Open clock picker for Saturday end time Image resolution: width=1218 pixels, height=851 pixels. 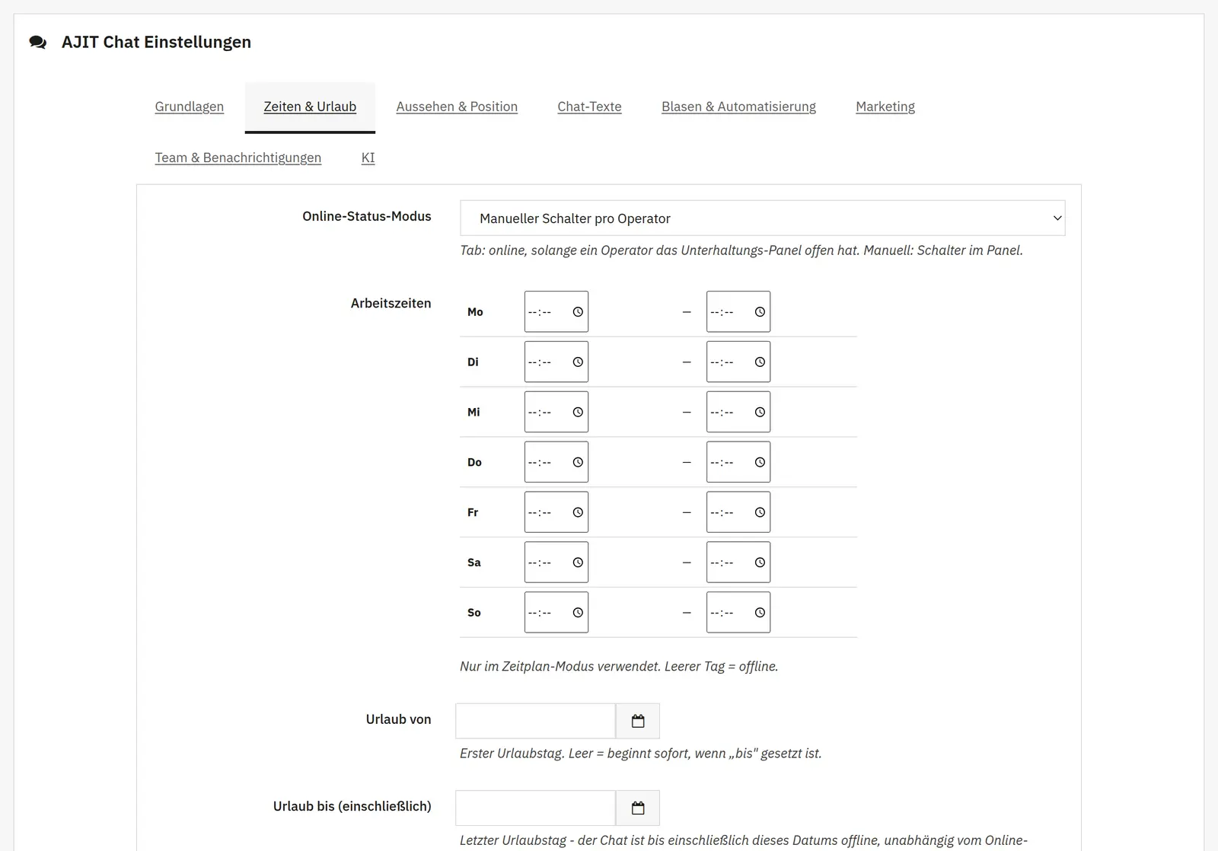760,563
